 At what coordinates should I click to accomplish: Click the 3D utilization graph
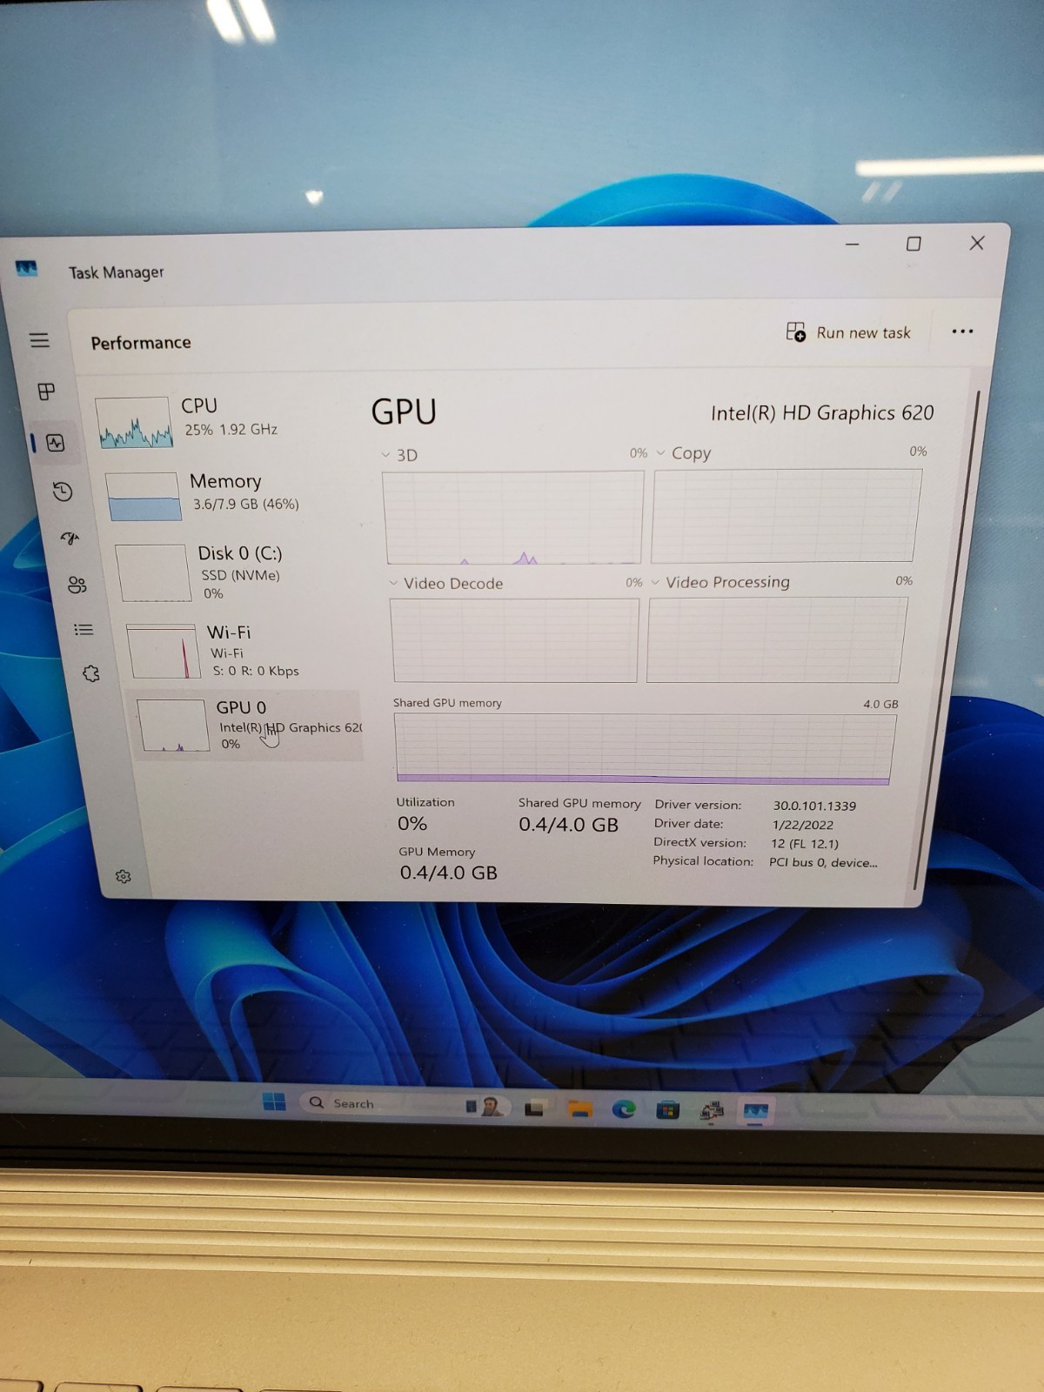[x=513, y=518]
